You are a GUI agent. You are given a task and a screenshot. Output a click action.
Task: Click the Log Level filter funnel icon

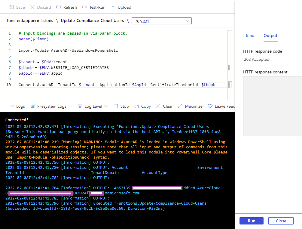pos(80,106)
